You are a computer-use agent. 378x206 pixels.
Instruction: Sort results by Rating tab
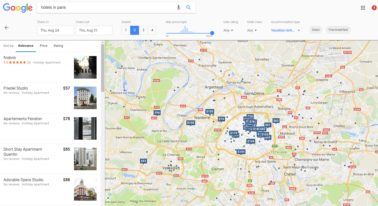point(58,46)
